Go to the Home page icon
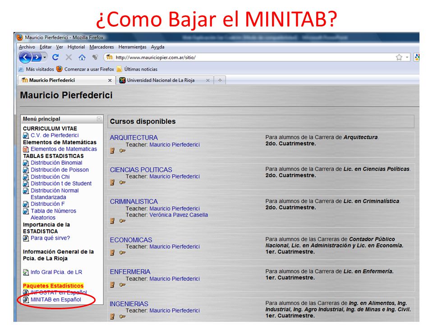This screenshot has width=433, height=325. pyautogui.click(x=82, y=57)
